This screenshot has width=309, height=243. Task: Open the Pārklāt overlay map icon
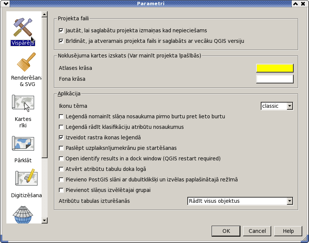click(23, 143)
